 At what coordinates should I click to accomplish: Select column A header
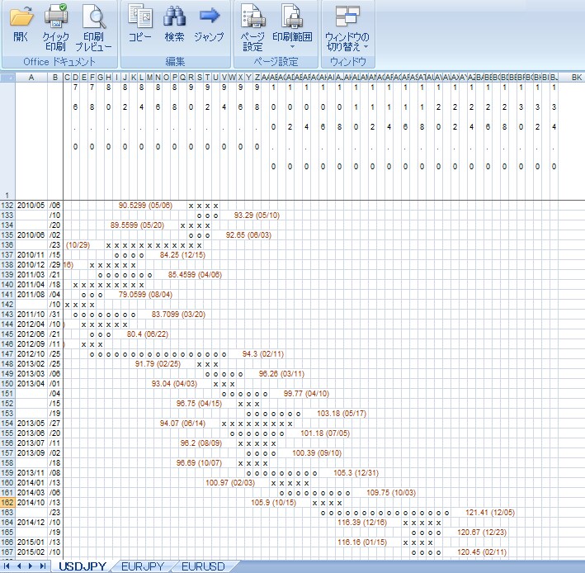[31, 78]
